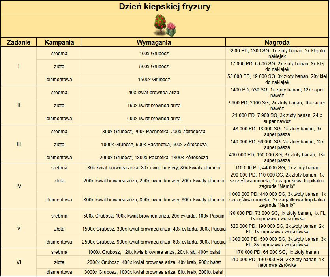This screenshot has height=277, width=330.
Task: Click the 'Zadanie' column header
Action: [19, 42]
